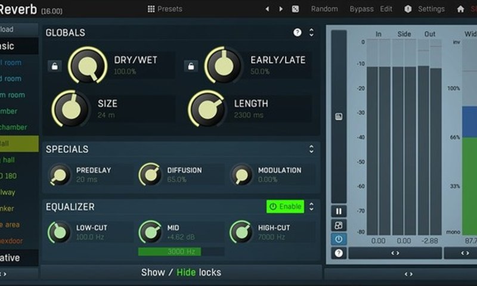The width and height of the screenshot is (477, 286).
Task: Toggle the blue meter power button
Action: (x=339, y=239)
